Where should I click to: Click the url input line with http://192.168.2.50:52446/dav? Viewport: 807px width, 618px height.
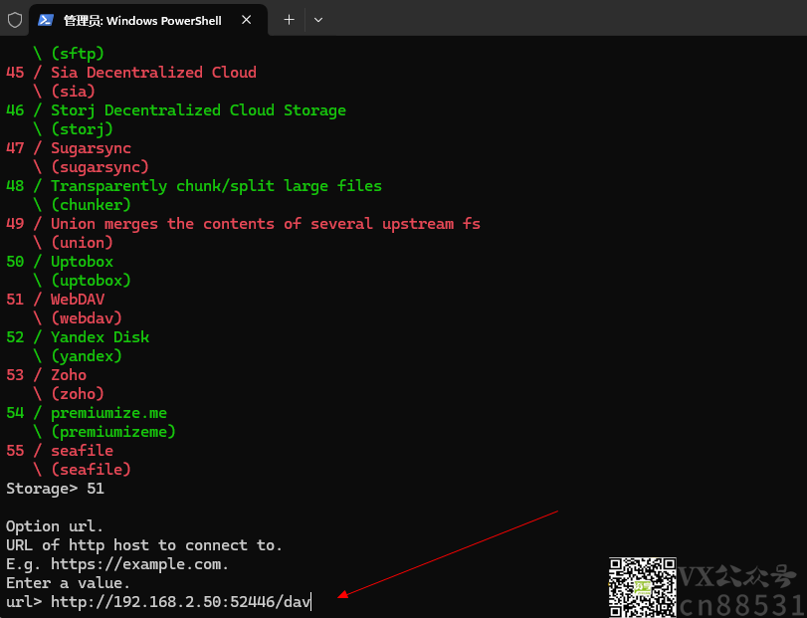[158, 601]
